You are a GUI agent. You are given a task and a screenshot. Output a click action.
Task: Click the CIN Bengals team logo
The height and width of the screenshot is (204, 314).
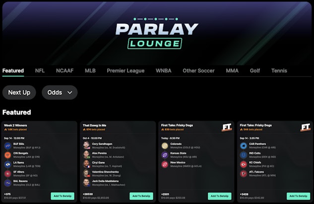[x=8, y=155]
